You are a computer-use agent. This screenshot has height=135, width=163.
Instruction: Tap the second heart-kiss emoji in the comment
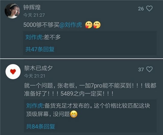[x=97, y=25]
